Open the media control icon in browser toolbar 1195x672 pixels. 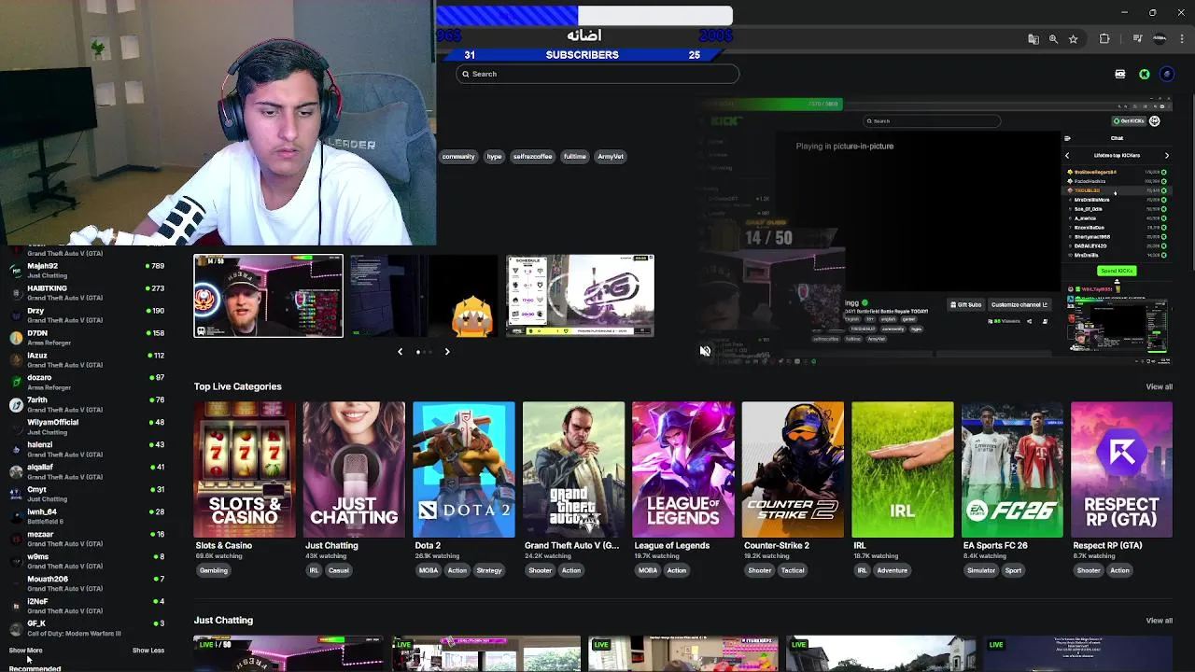point(1137,39)
